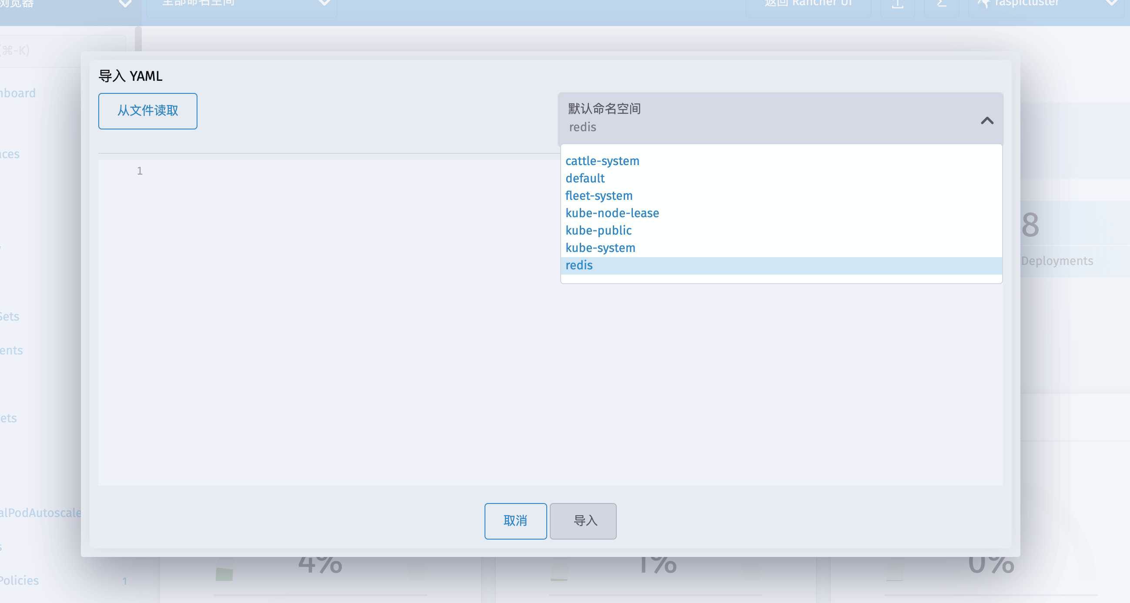The image size is (1130, 603).
Task: Click line number 1 in editor gutter
Action: [x=140, y=171]
